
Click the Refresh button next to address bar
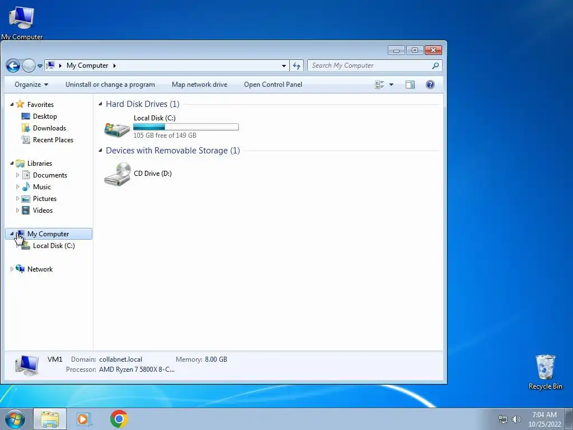[297, 66]
